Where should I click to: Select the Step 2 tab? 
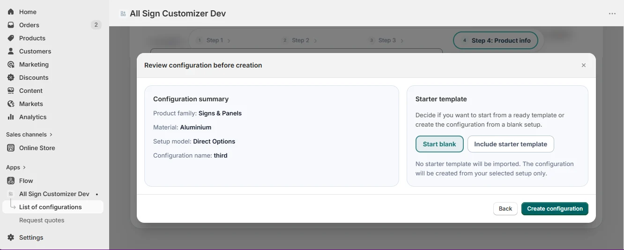(x=299, y=40)
